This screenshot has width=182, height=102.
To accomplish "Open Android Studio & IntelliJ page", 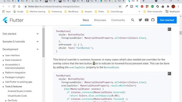I will coord(20,91).
